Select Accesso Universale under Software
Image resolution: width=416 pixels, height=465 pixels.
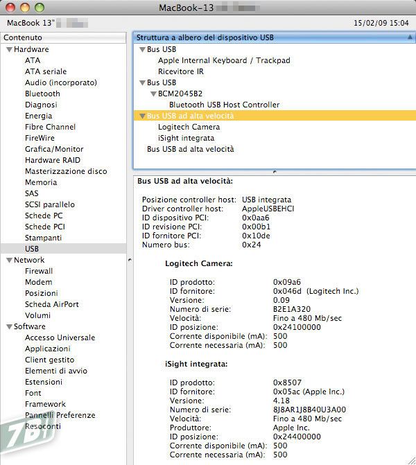[x=60, y=337]
